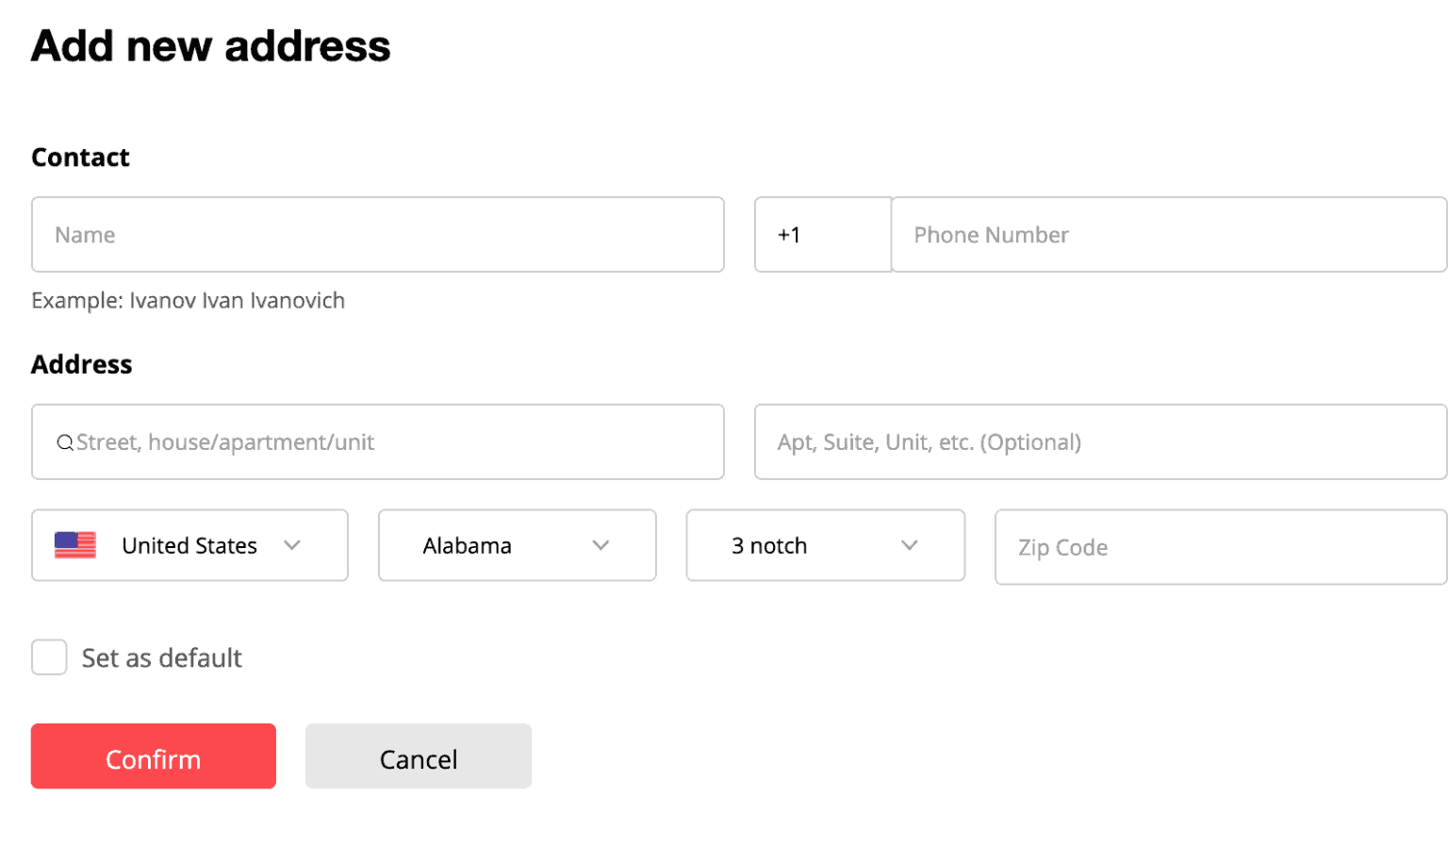Screen dimensions: 1448x847
Task: Open the Alabama state dropdown
Action: [517, 545]
